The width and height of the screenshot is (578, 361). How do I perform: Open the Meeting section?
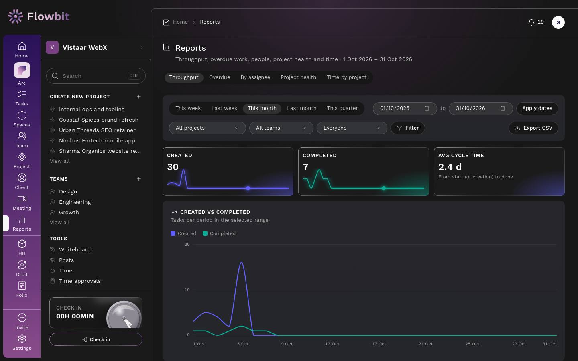pos(22,202)
